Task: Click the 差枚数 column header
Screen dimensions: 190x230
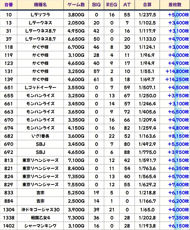Action: (x=175, y=5)
